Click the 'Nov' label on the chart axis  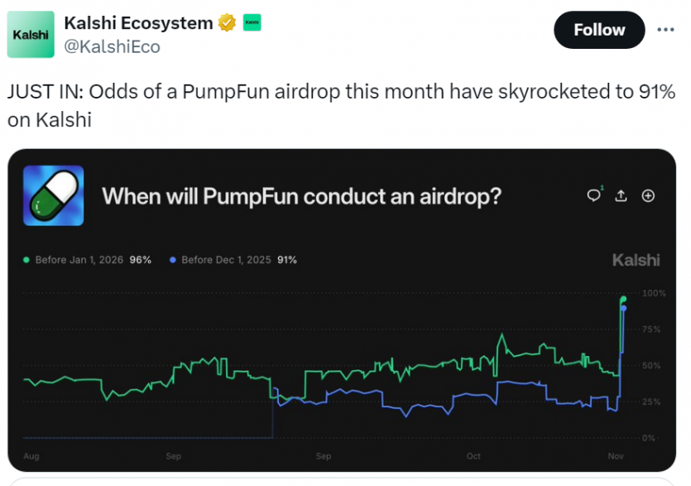616,456
